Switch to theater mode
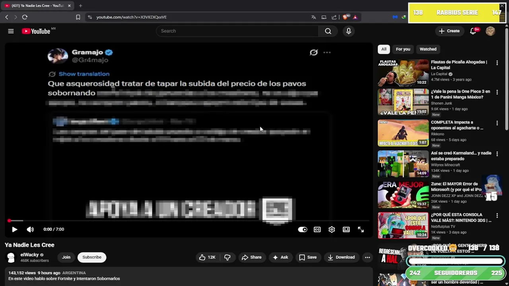The width and height of the screenshot is (509, 286). click(346, 229)
